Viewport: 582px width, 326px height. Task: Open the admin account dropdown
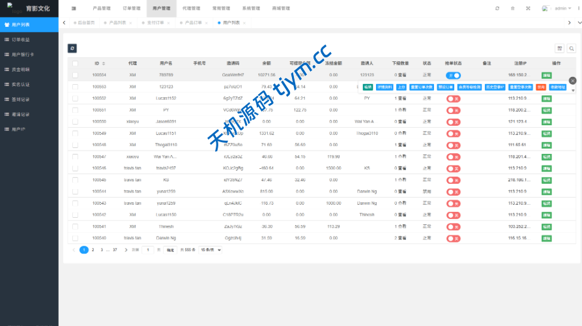tap(558, 8)
